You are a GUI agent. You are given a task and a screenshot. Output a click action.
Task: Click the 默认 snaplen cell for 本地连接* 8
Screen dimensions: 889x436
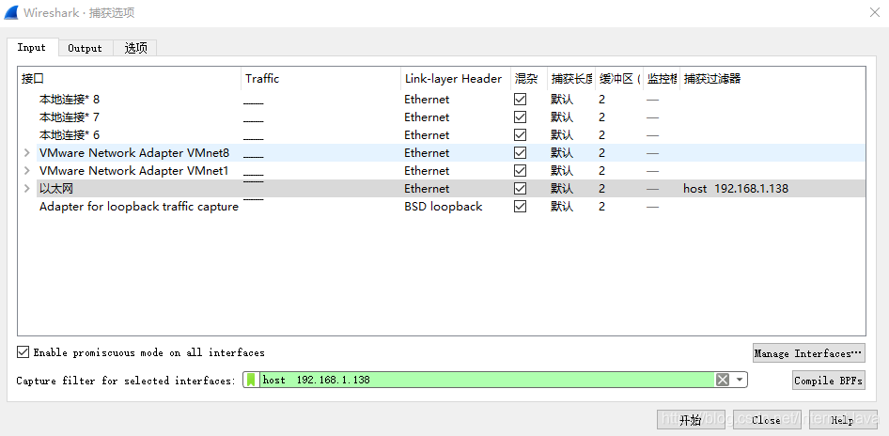[562, 100]
